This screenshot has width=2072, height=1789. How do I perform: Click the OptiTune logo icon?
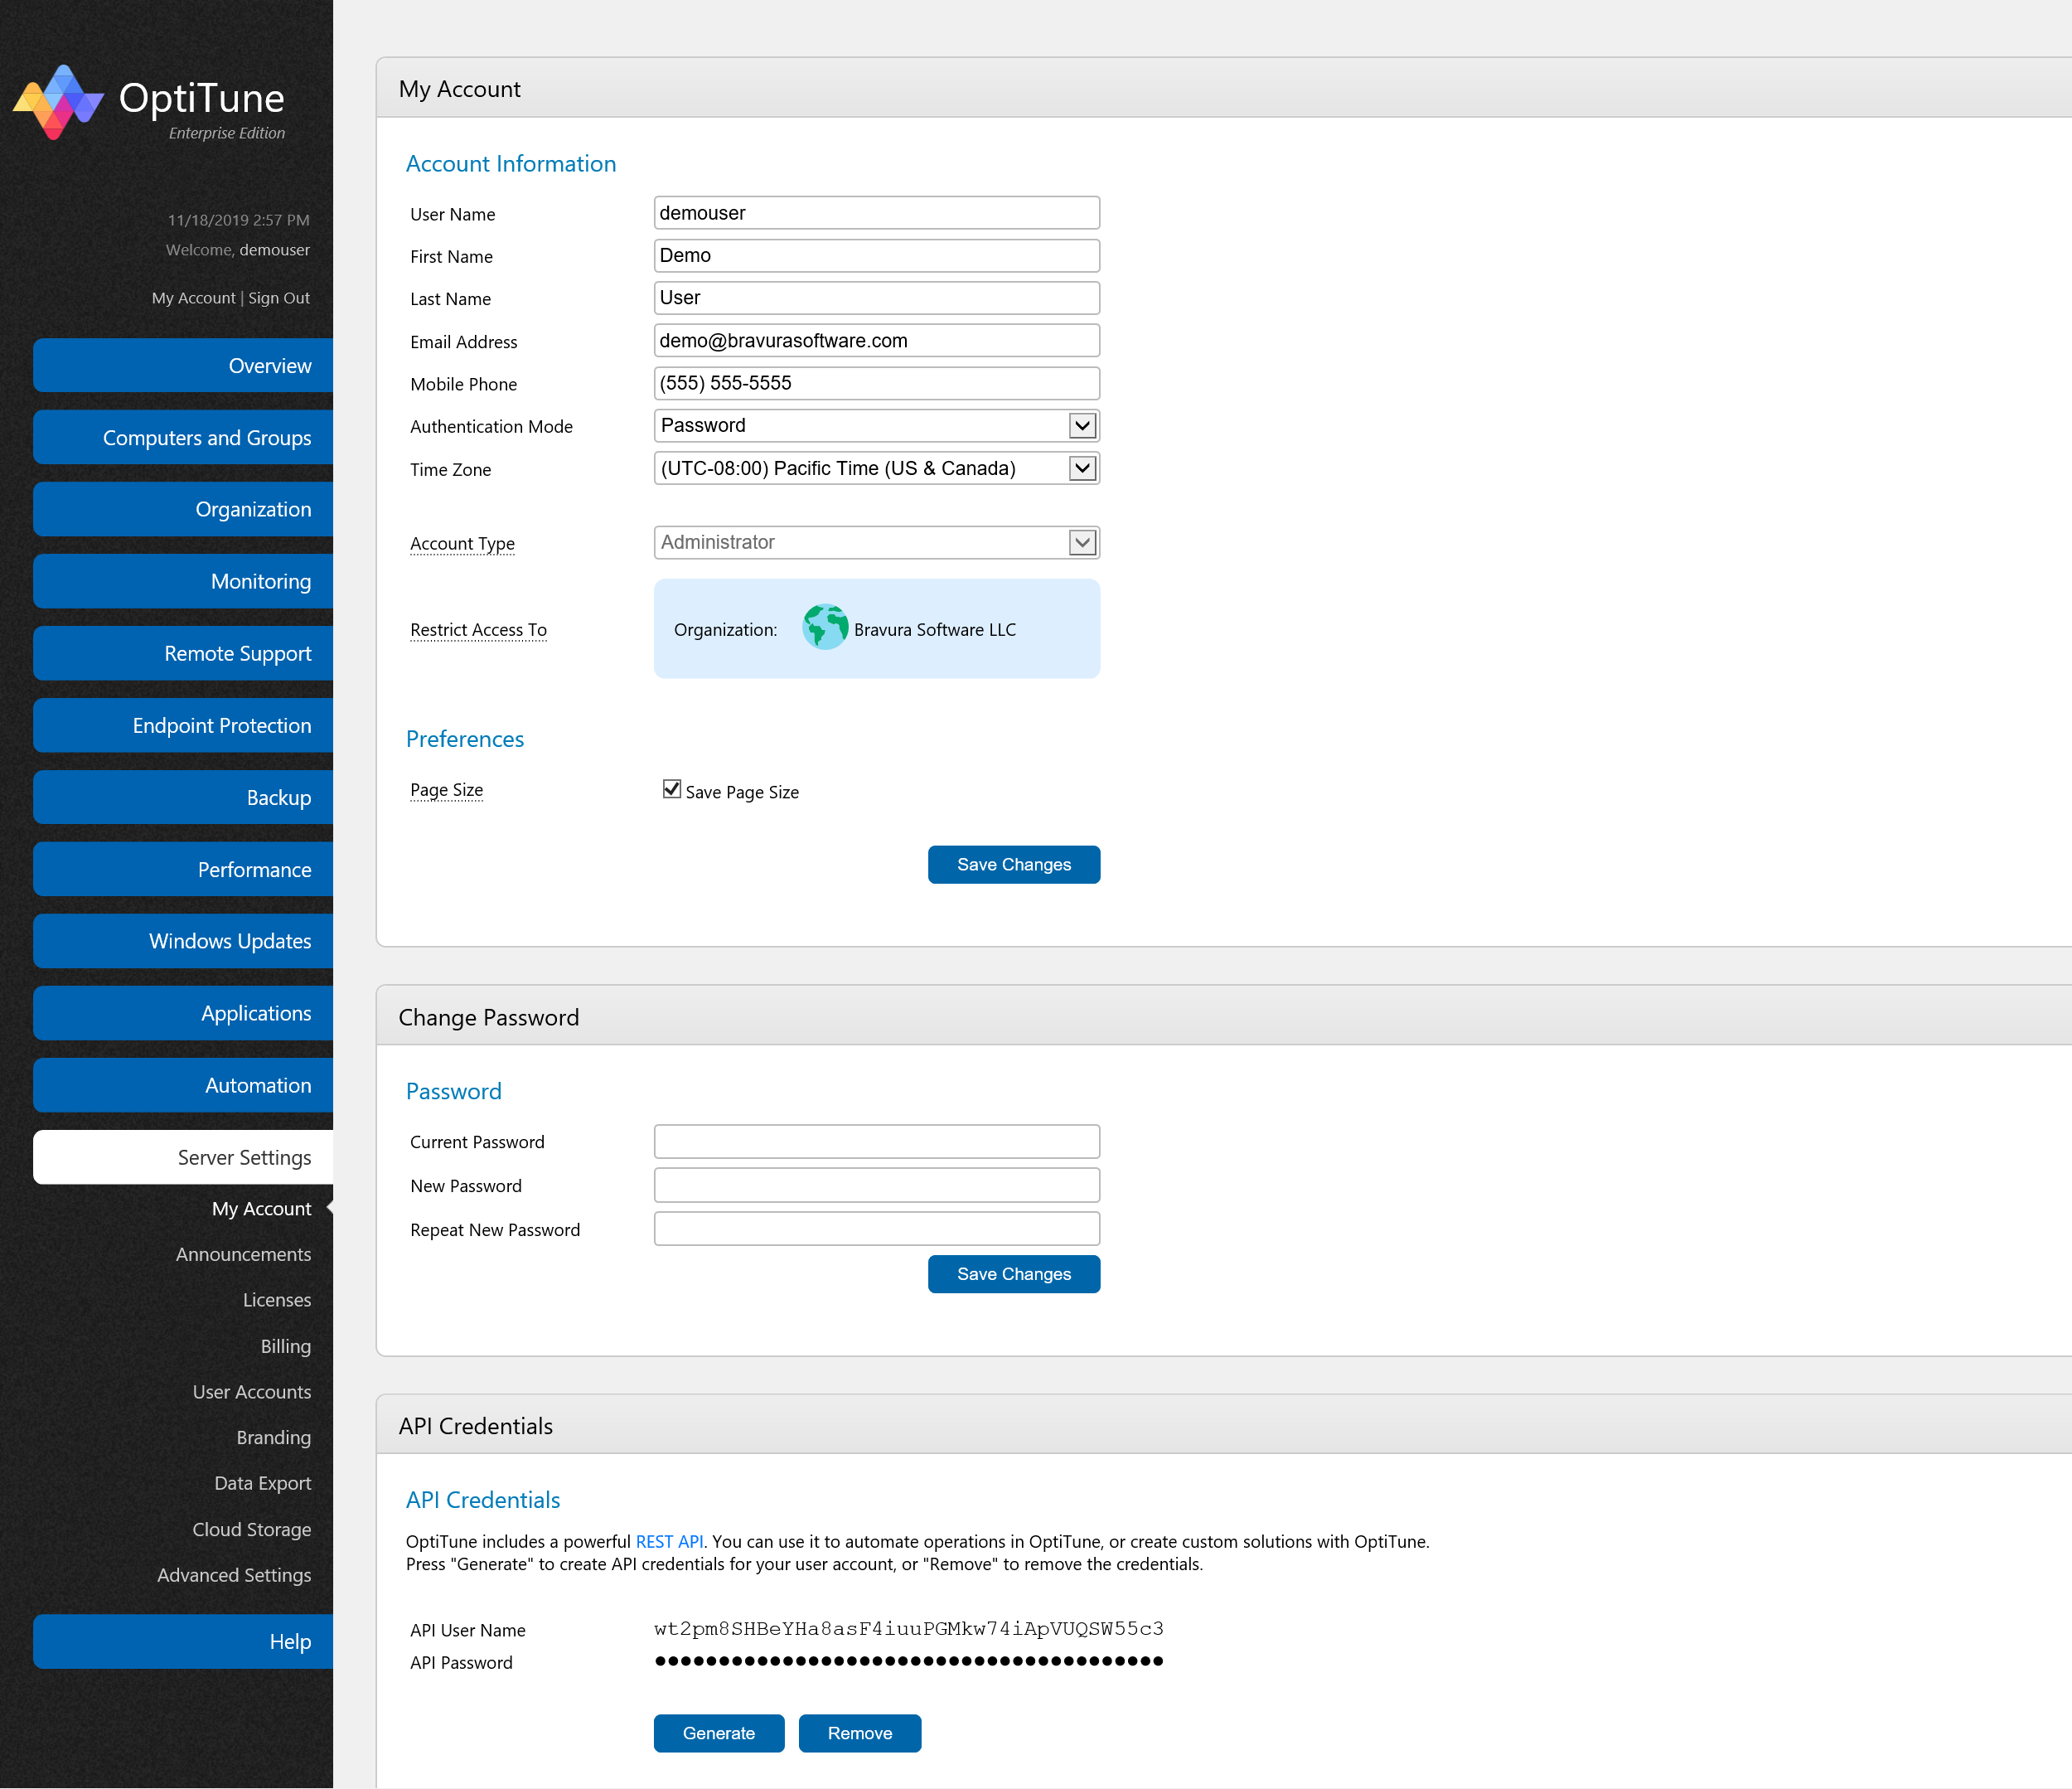tap(58, 101)
